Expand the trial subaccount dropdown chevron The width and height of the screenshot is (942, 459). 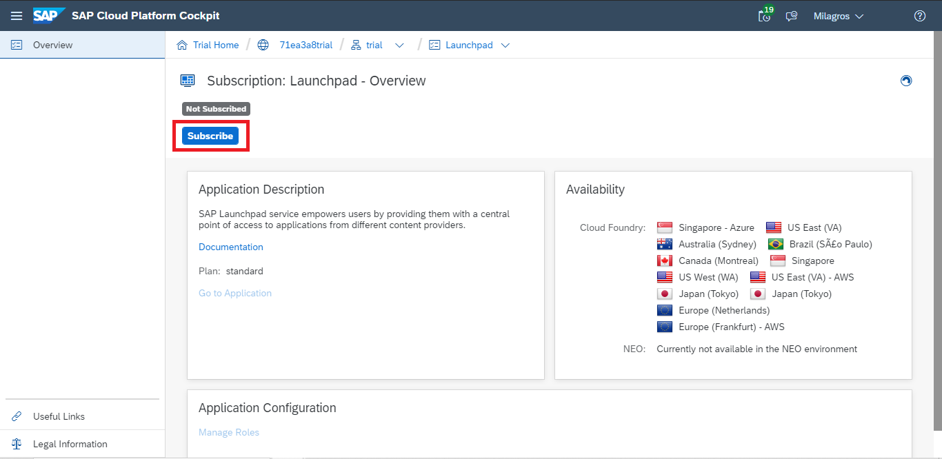pyautogui.click(x=399, y=45)
